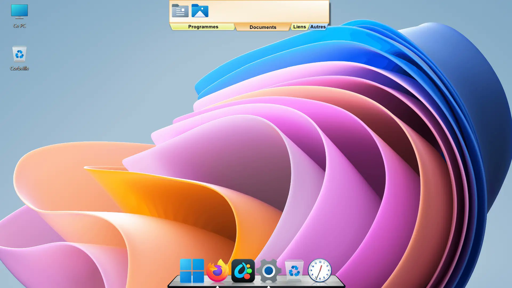Image resolution: width=512 pixels, height=288 pixels.
Task: Click the empty area inside the shelf panel
Action: 267,11
